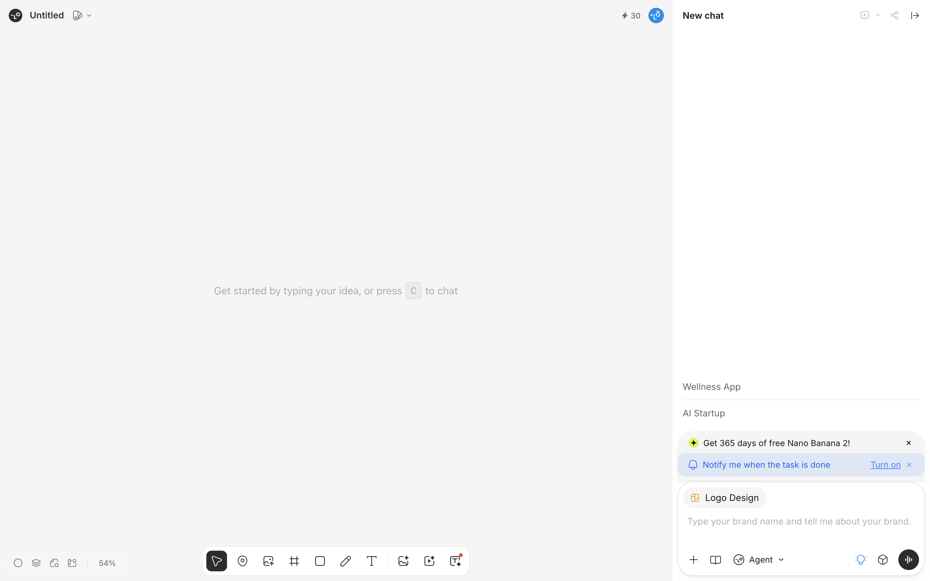This screenshot has width=930, height=581.
Task: Select the location pin marker tool
Action: coord(243,561)
